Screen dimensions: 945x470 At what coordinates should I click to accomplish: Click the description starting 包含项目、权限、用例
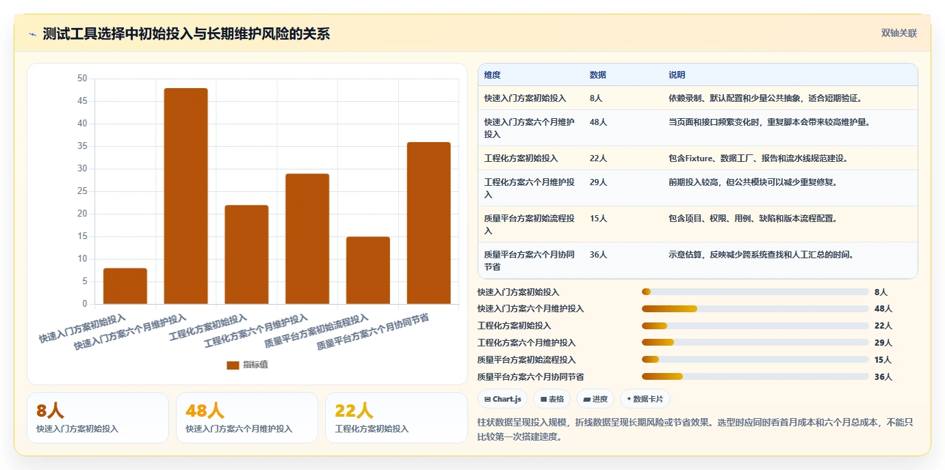[754, 219]
